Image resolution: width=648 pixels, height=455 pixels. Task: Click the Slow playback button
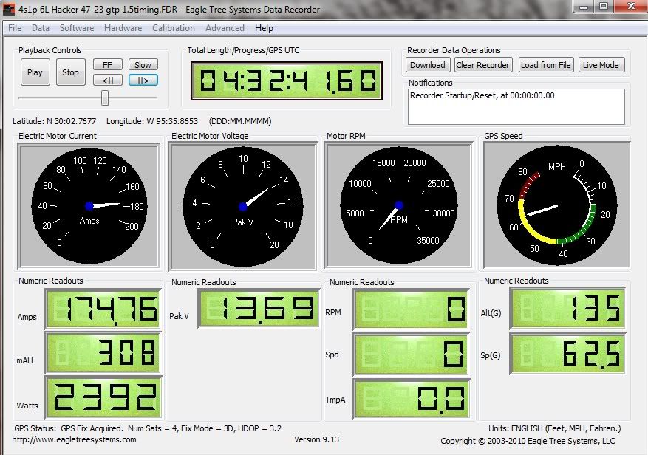pos(143,65)
